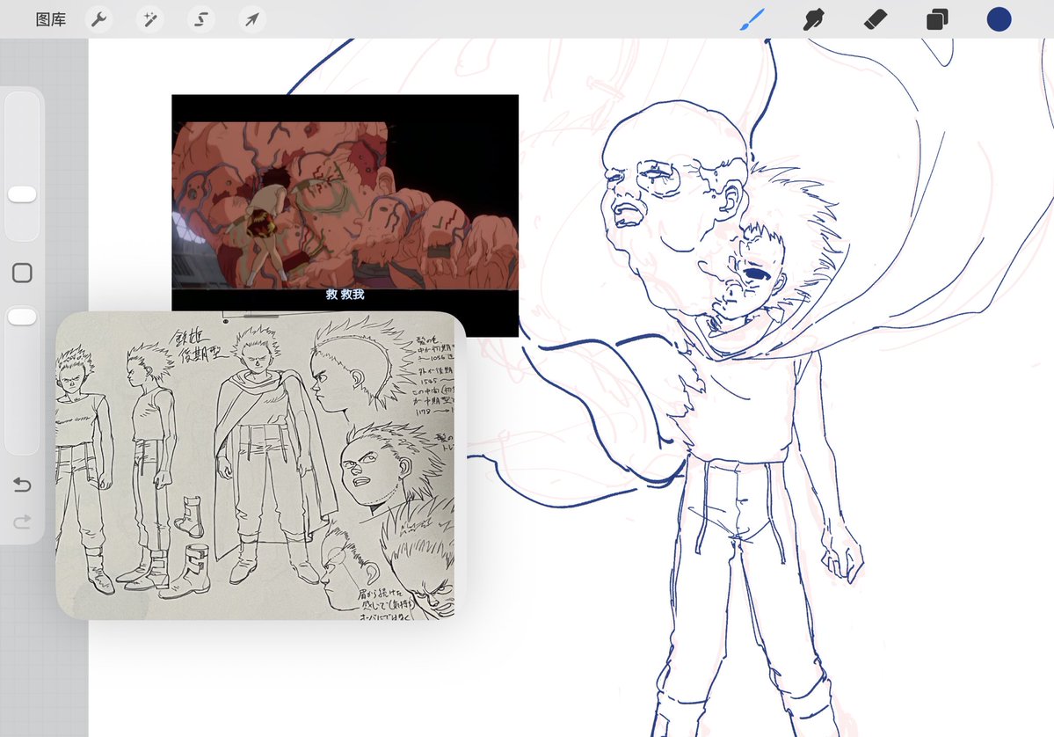Select the Eraser tool
The image size is (1054, 737).
click(876, 19)
